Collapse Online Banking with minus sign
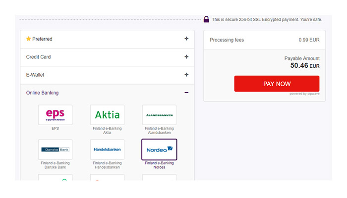Image resolution: width=347 pixels, height=198 pixels. coord(186,93)
